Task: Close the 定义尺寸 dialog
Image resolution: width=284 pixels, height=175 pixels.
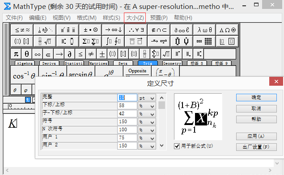Action: tap(276, 82)
